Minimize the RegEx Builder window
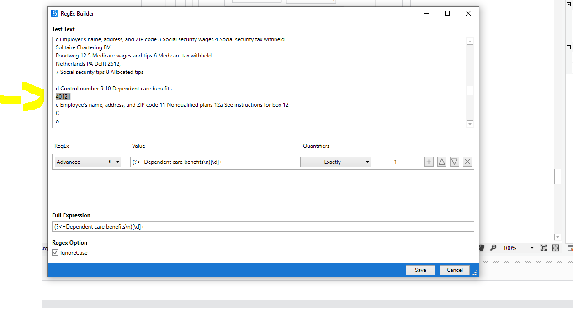The width and height of the screenshot is (573, 334). [x=426, y=13]
